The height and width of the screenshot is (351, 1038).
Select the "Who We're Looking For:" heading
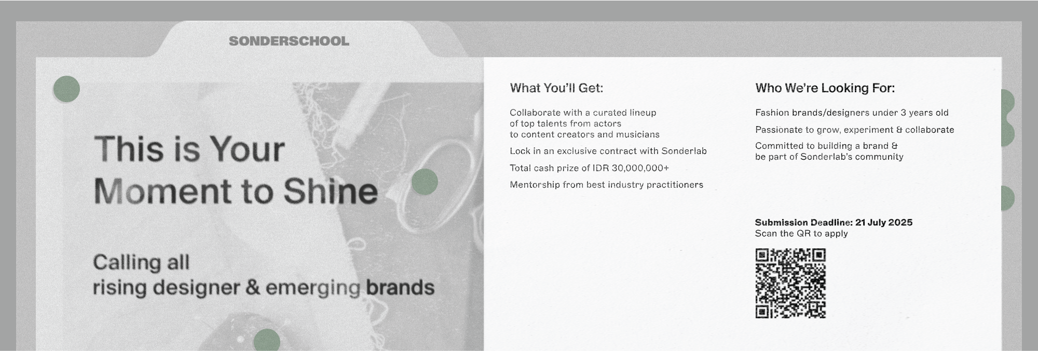[825, 88]
